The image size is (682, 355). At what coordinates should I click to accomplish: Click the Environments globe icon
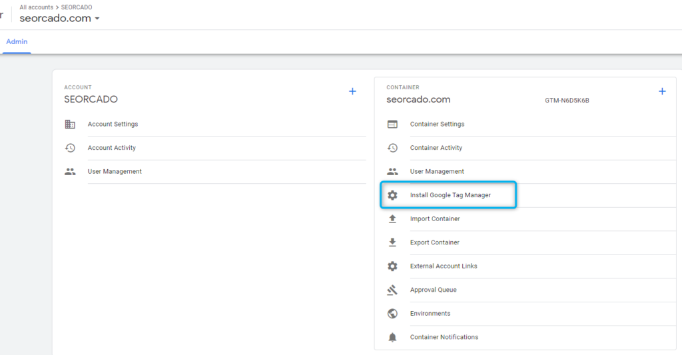pos(392,314)
